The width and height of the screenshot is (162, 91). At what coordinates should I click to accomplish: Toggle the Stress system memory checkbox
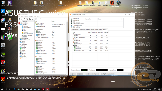point(74,24)
